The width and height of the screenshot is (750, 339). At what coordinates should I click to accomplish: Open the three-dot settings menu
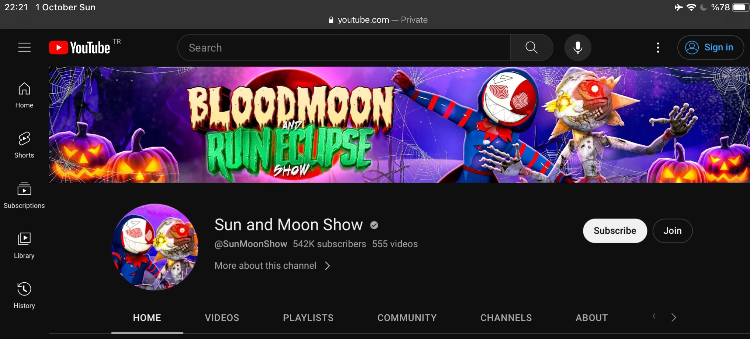point(658,47)
